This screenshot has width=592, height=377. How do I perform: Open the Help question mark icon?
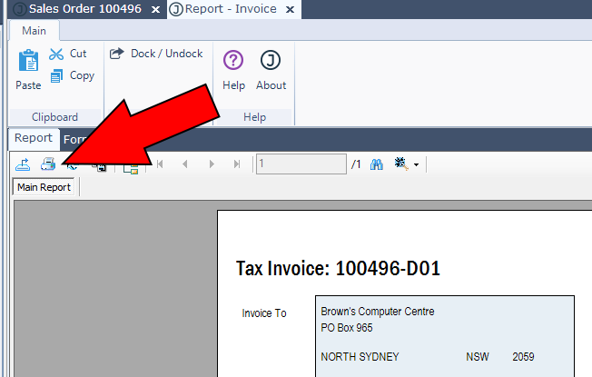[233, 69]
